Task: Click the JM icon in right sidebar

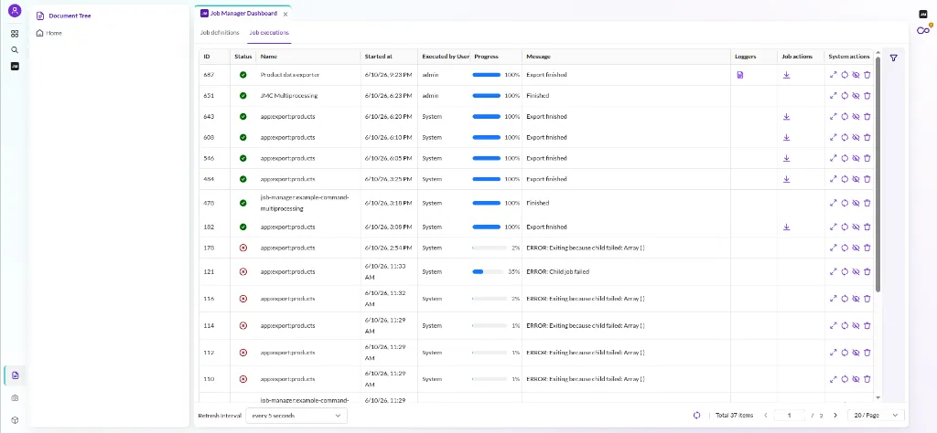Action: point(922,15)
